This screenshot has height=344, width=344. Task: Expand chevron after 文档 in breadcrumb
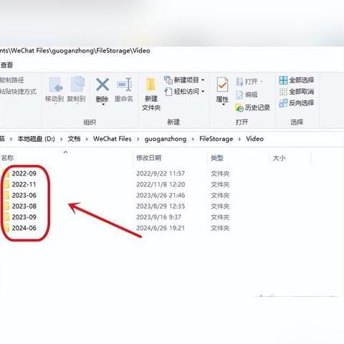click(x=87, y=139)
